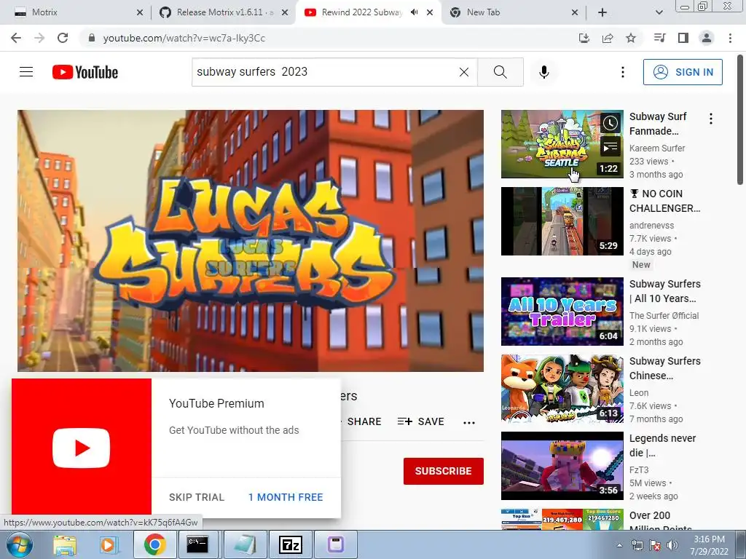Open NO COIN CHALLENGER video title
The width and height of the screenshot is (746, 559).
pos(664,201)
